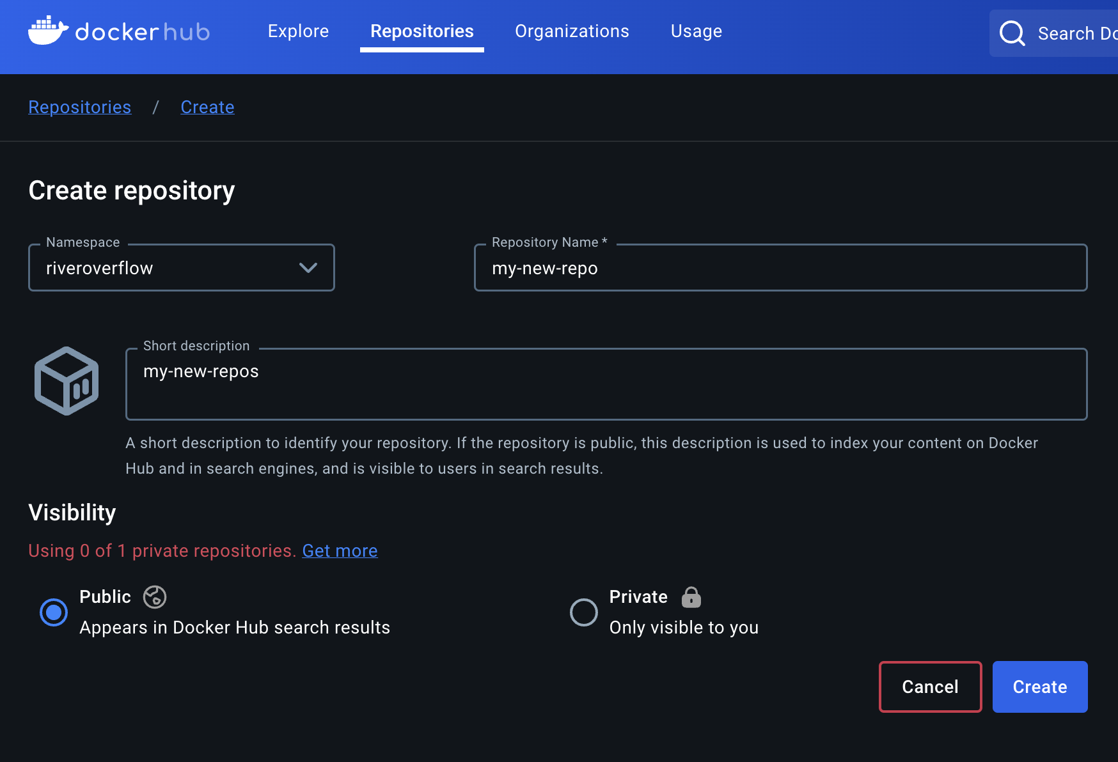
Task: Cancel repository creation
Action: tap(931, 687)
